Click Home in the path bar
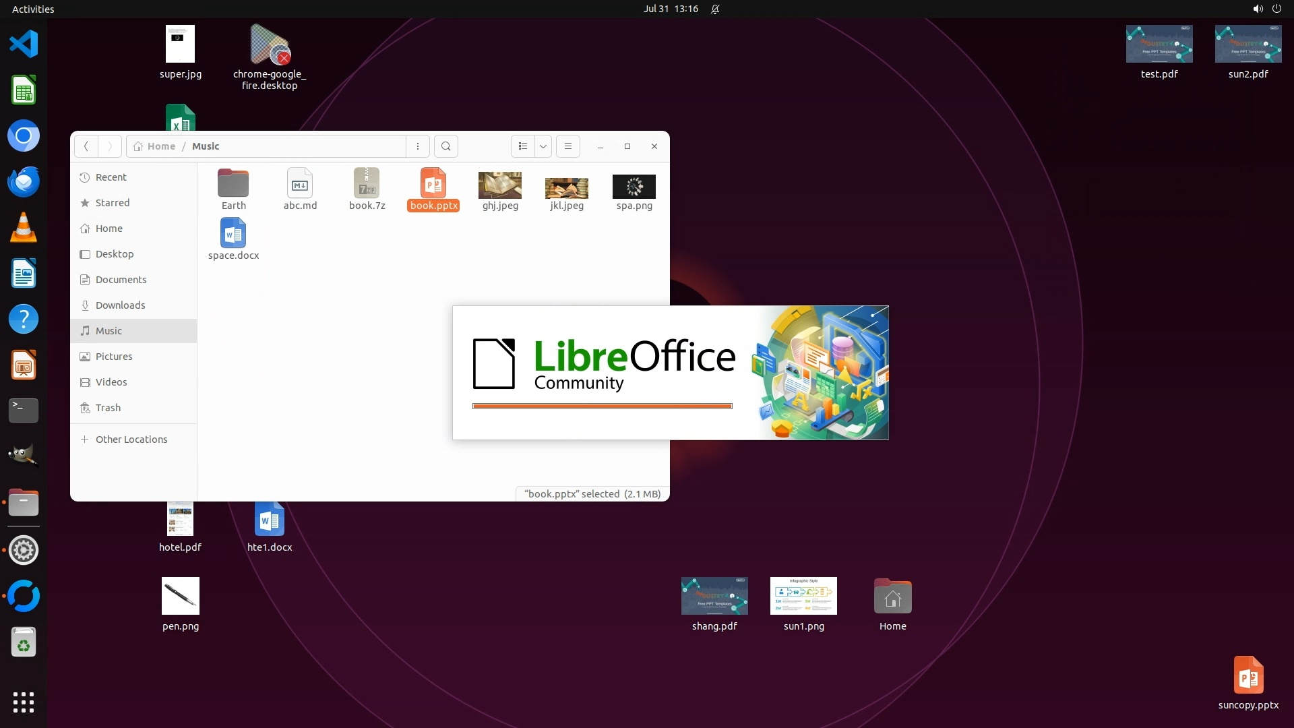The width and height of the screenshot is (1294, 728). coord(161,146)
